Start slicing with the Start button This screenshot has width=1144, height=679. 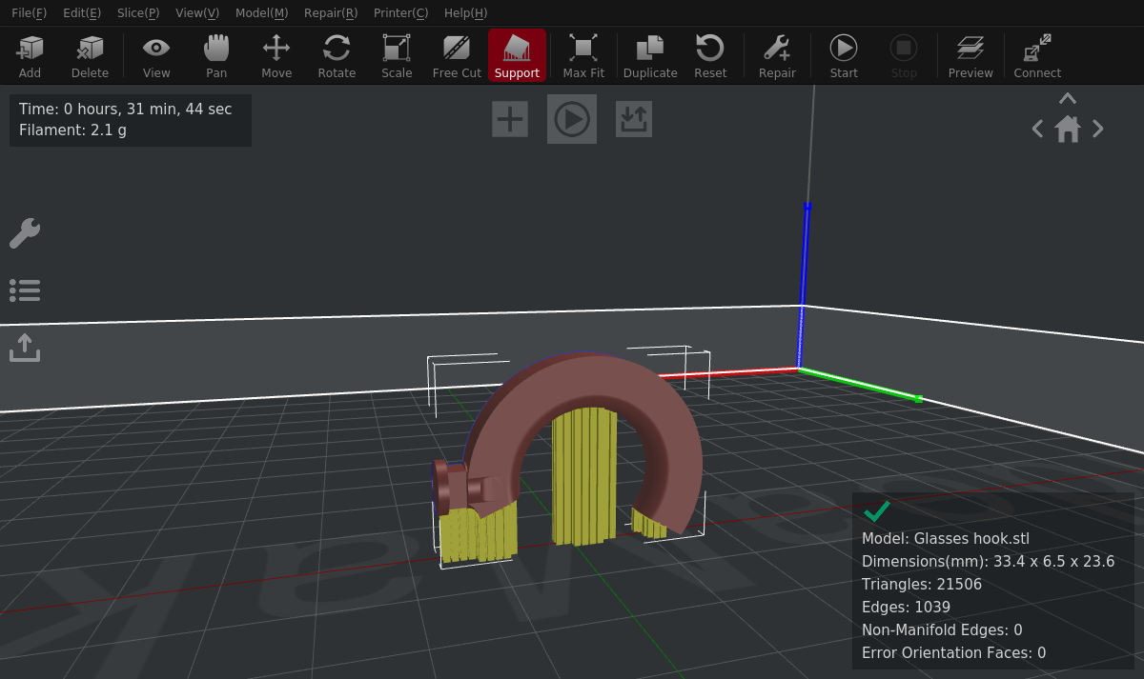pyautogui.click(x=844, y=55)
